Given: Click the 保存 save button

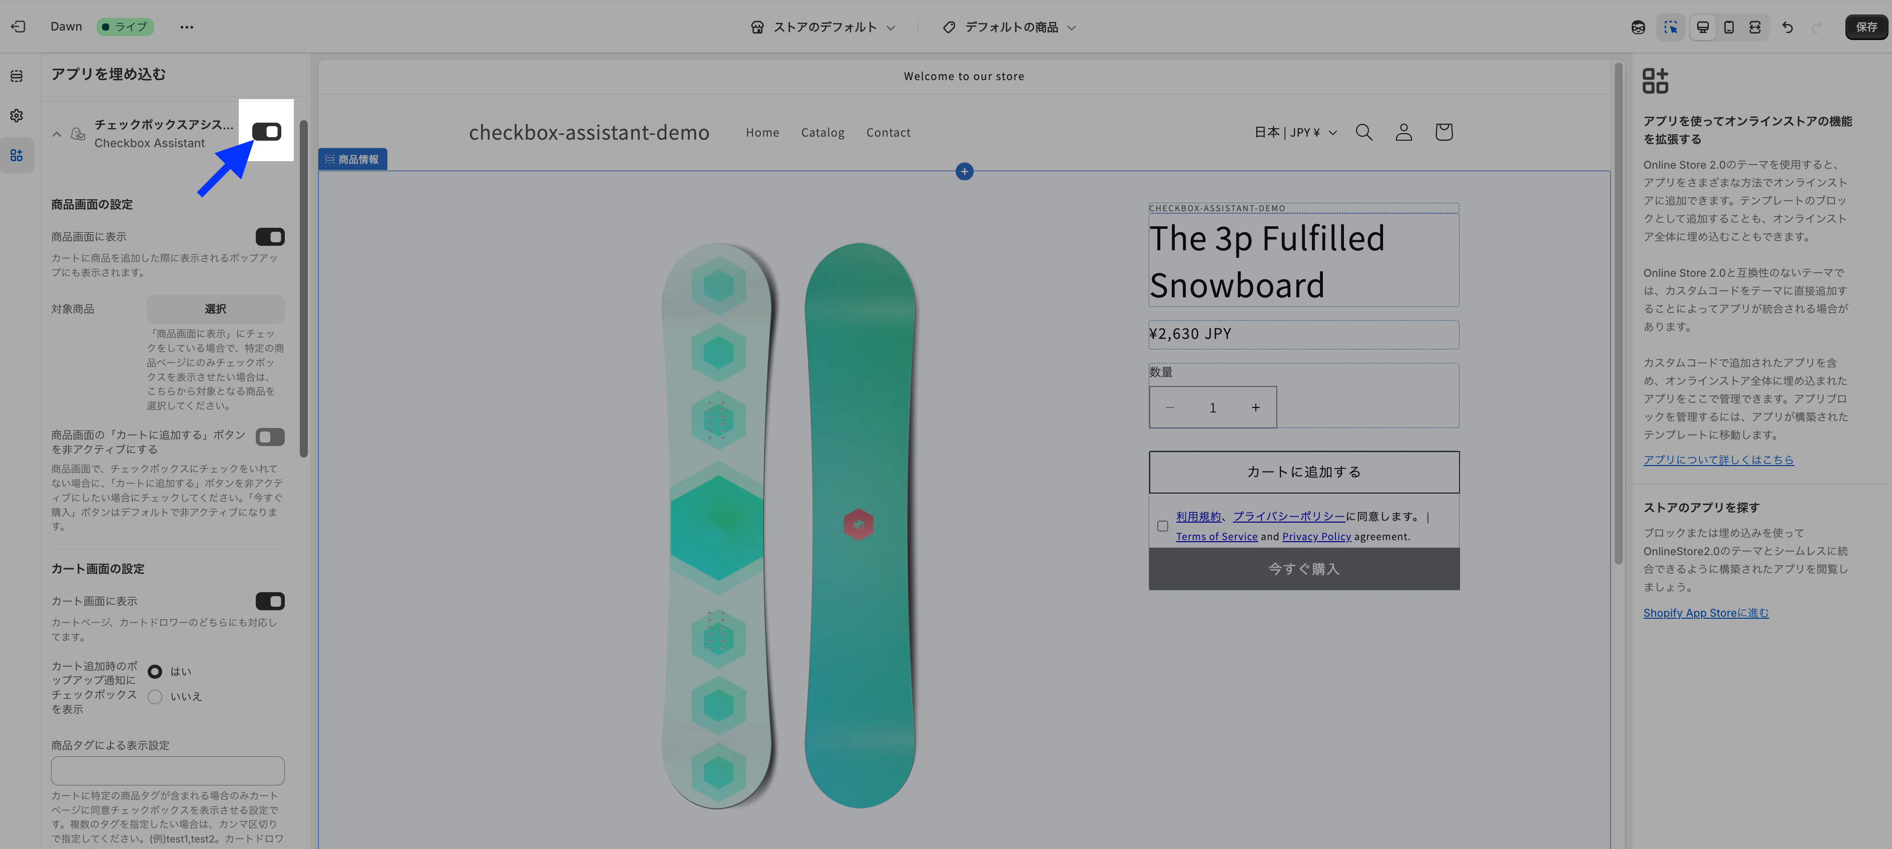Looking at the screenshot, I should 1865,27.
